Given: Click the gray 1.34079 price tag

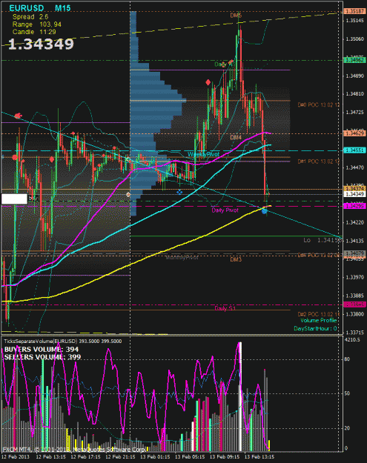Looking at the screenshot, I should 354,253.
